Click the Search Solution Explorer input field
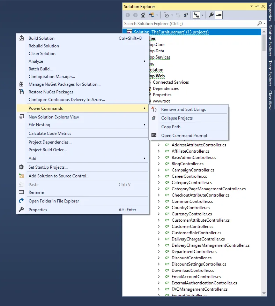 (190, 24)
